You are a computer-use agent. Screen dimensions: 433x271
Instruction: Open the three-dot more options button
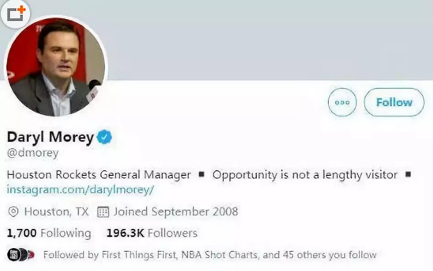tap(342, 103)
